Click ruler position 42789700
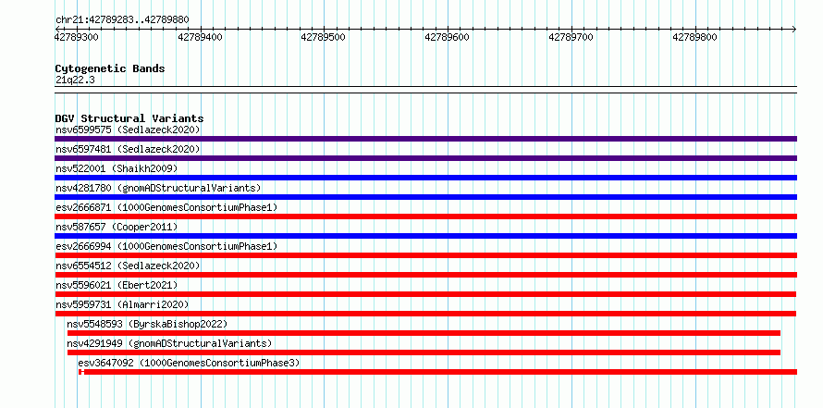The width and height of the screenshot is (823, 408). (x=571, y=37)
